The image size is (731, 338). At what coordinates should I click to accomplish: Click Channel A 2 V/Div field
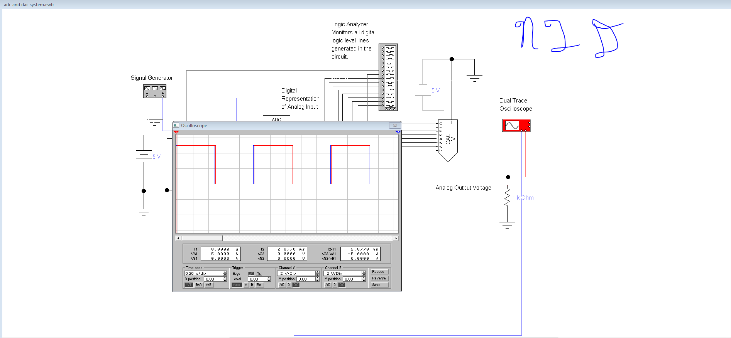(x=296, y=273)
